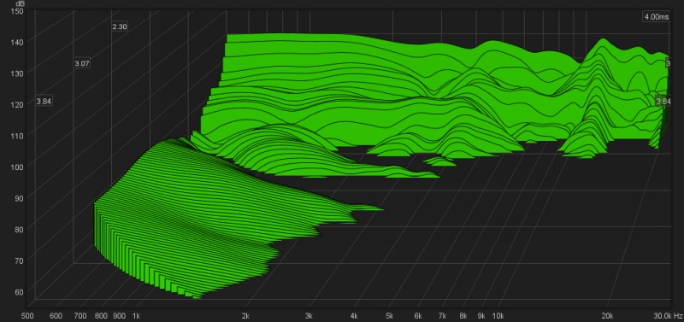Click the 500 Hz frequency label

27,315
